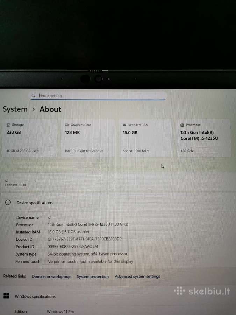The height and width of the screenshot is (315, 236).
Task: Open System protection link
Action: point(93,276)
